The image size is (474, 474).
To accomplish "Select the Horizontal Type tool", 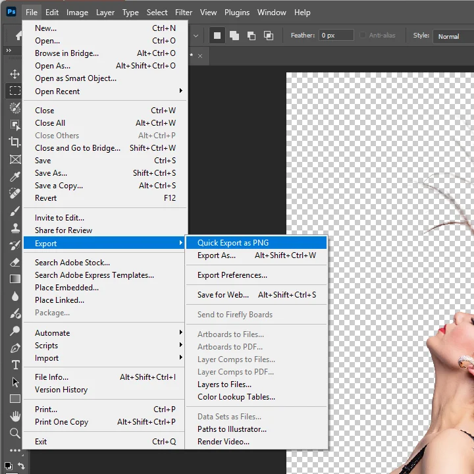I will (x=15, y=365).
